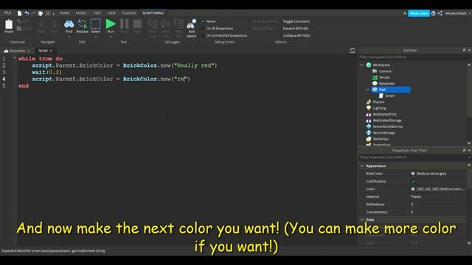Select Players in the Explorer
The height and width of the screenshot is (265, 472).
(x=378, y=102)
